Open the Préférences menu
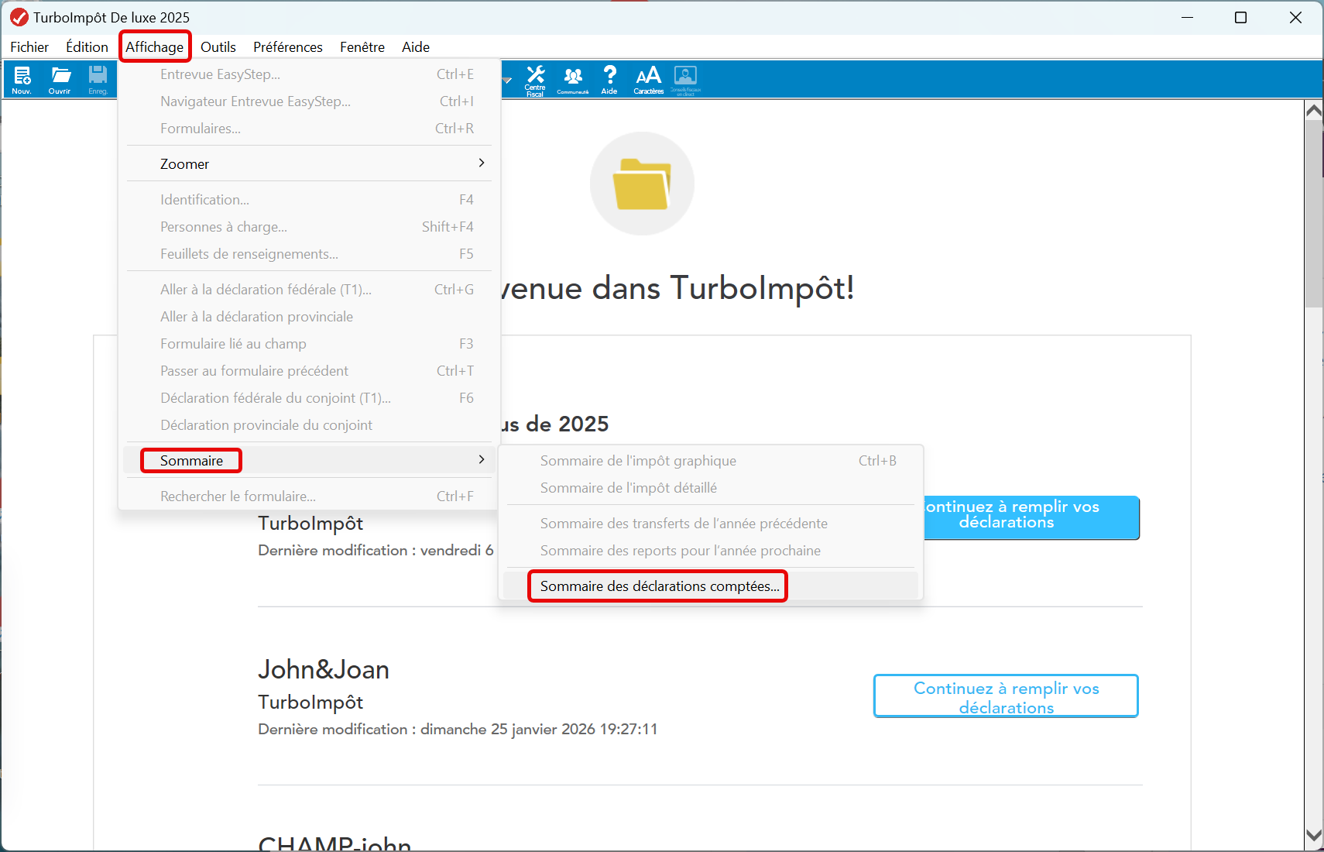The image size is (1324, 852). point(288,47)
